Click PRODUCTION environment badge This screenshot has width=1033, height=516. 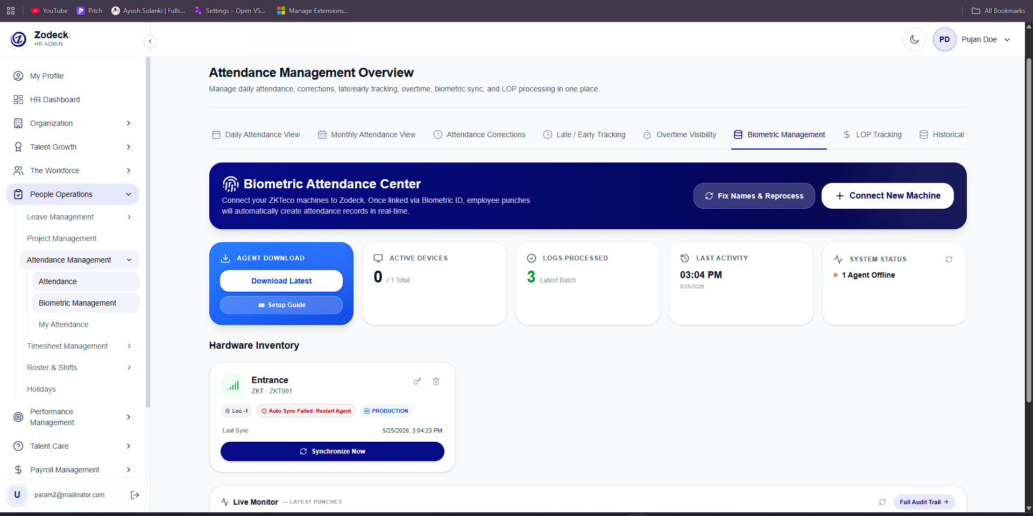click(x=386, y=411)
